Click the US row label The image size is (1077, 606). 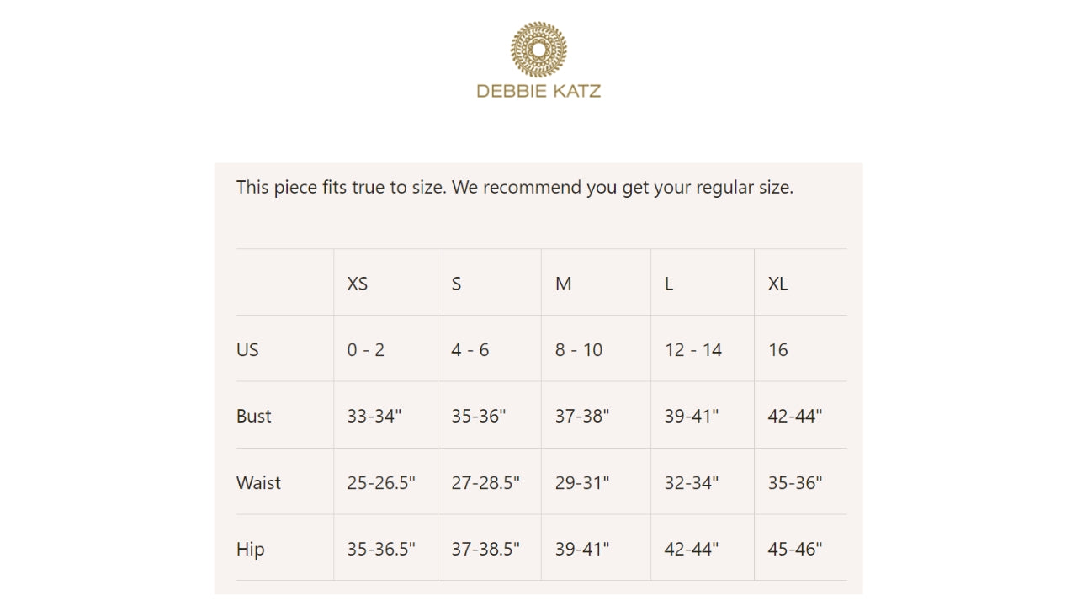pos(247,350)
